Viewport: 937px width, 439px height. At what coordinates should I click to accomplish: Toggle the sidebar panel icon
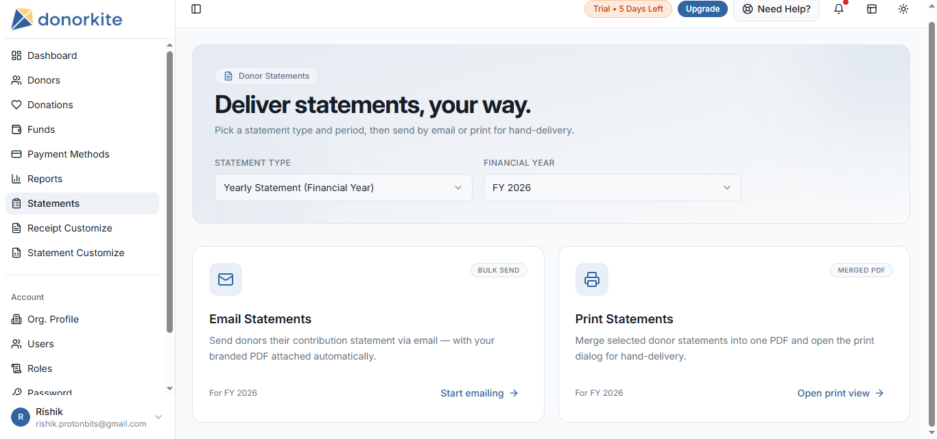tap(196, 9)
